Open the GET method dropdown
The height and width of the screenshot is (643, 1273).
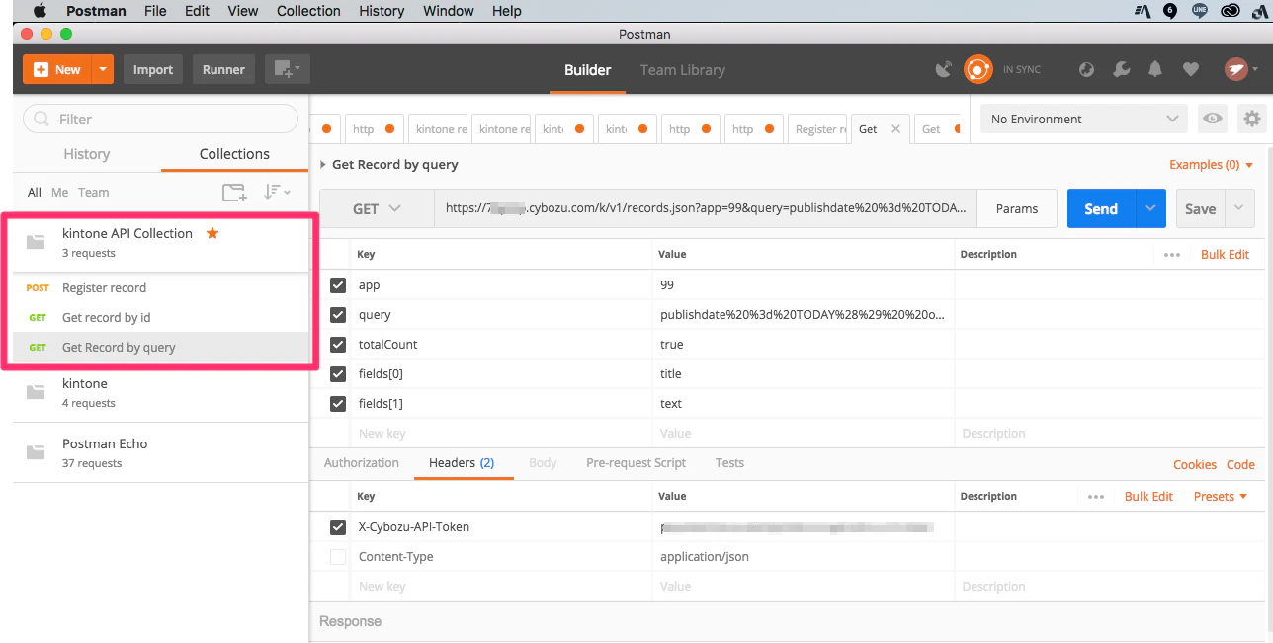coord(377,208)
